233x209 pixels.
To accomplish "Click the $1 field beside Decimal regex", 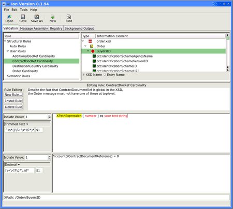I will (x=39, y=170).
